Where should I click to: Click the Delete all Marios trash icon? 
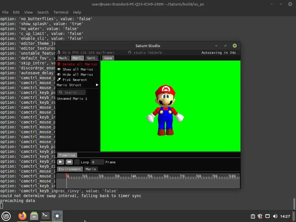coord(59,64)
